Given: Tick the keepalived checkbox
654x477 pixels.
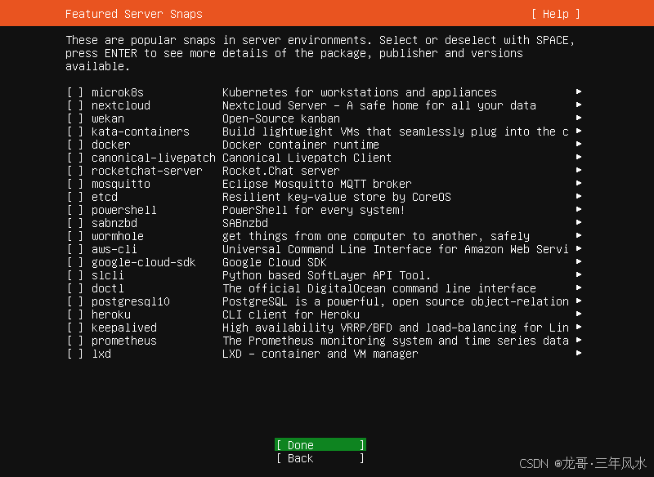Looking at the screenshot, I should coord(75,328).
